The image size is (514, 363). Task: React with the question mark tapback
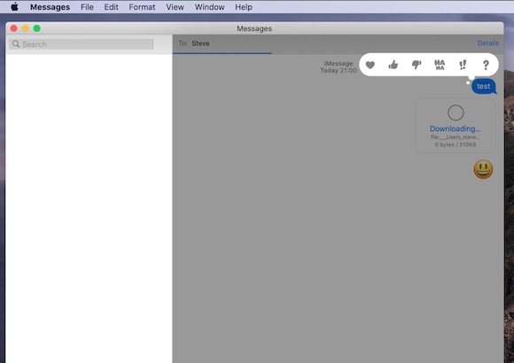coord(486,65)
